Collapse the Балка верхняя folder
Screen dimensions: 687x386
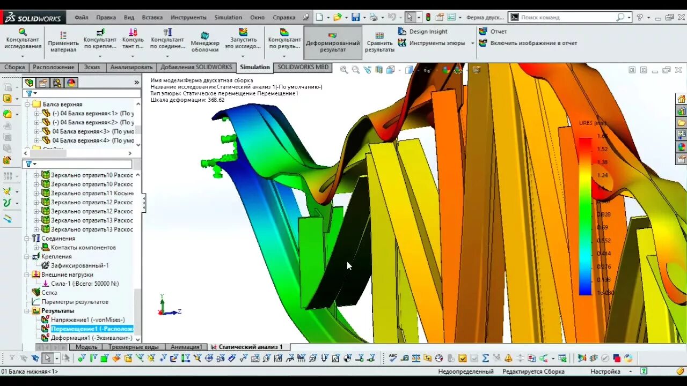click(27, 105)
